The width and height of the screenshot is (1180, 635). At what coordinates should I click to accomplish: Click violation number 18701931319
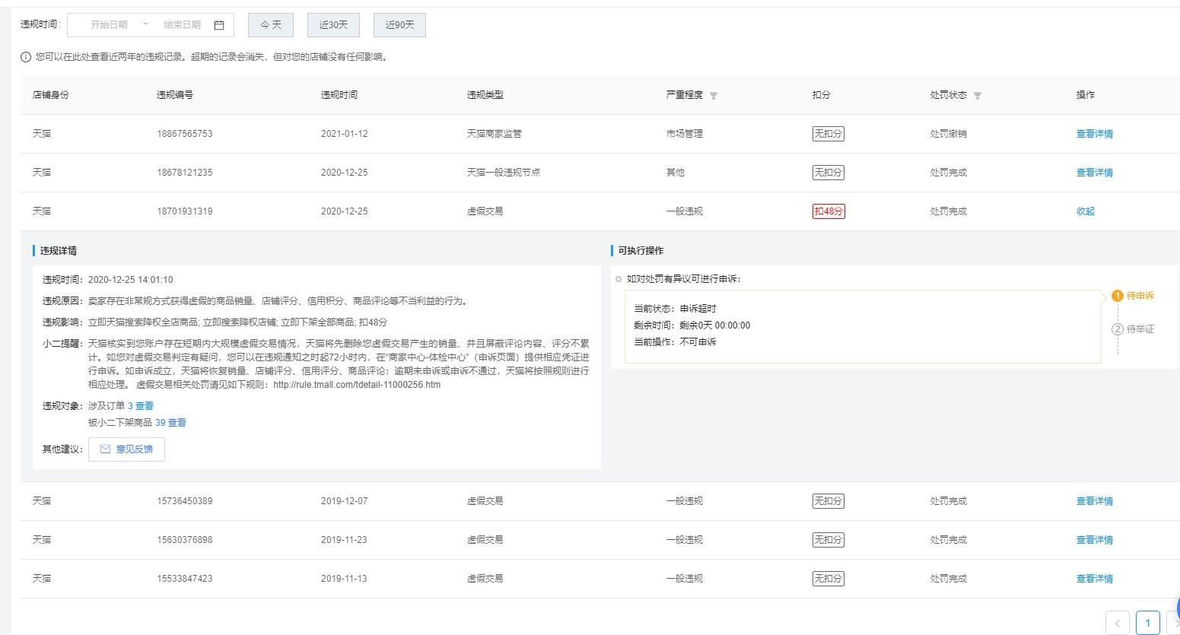coord(185,211)
